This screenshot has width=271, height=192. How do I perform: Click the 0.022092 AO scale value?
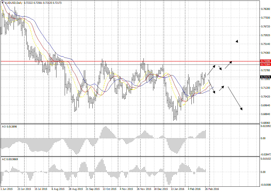coord(265,126)
